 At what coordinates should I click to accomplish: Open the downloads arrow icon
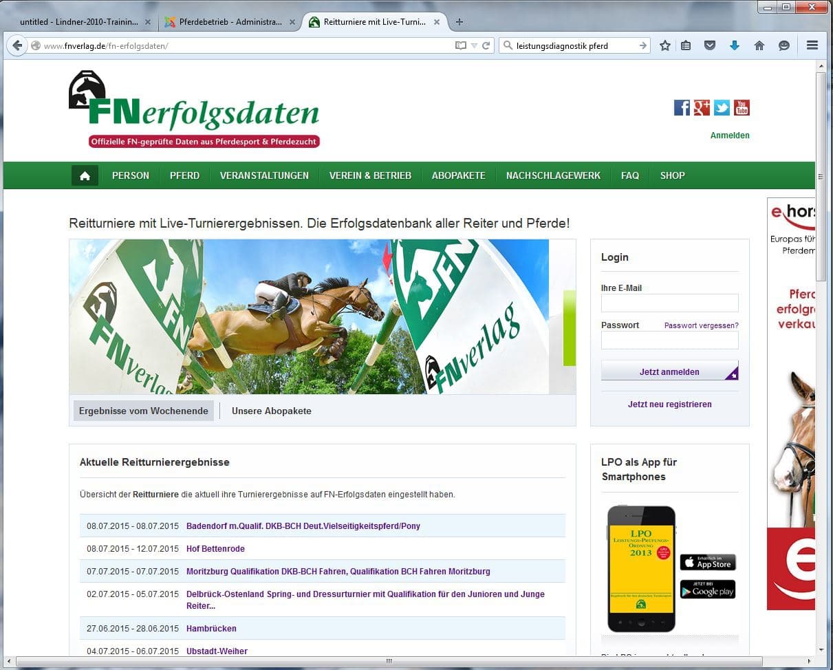[x=735, y=46]
